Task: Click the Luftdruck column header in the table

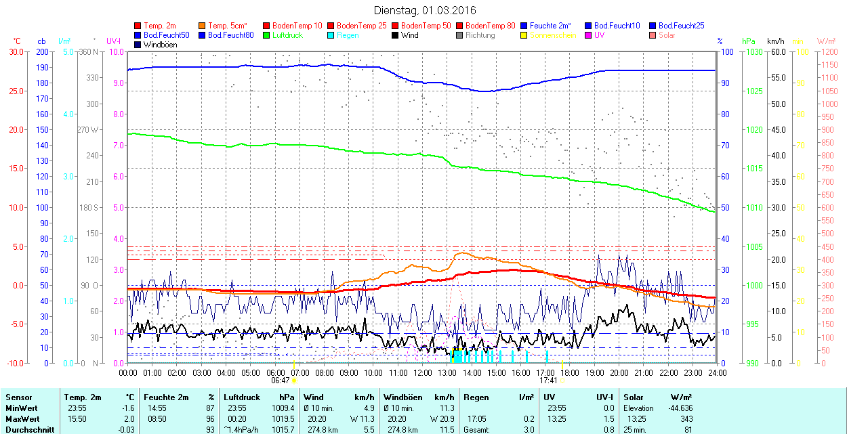Action: 242,397
